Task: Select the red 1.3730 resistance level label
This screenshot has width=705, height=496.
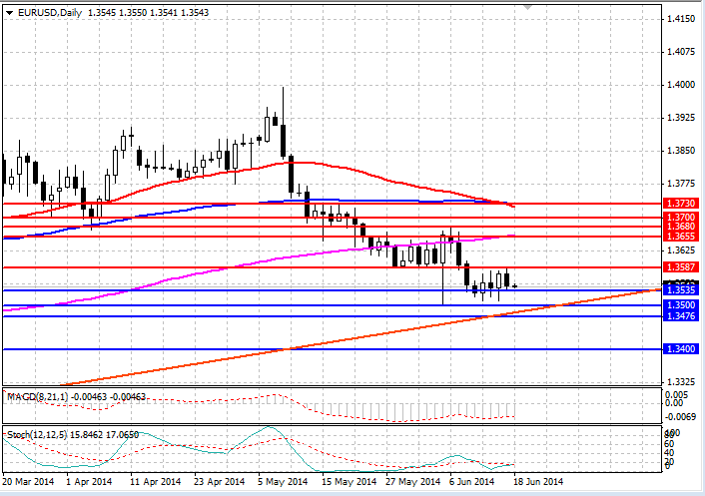Action: pos(681,204)
